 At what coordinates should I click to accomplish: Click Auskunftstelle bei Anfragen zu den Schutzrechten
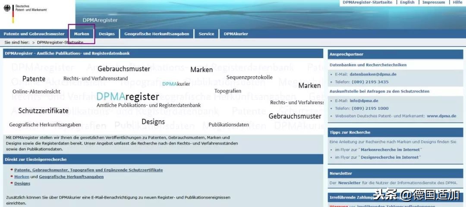pyautogui.click(x=380, y=91)
